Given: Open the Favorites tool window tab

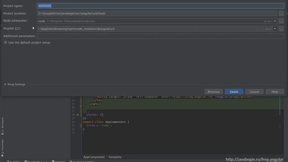Looking at the screenshot, I should pos(2,148).
